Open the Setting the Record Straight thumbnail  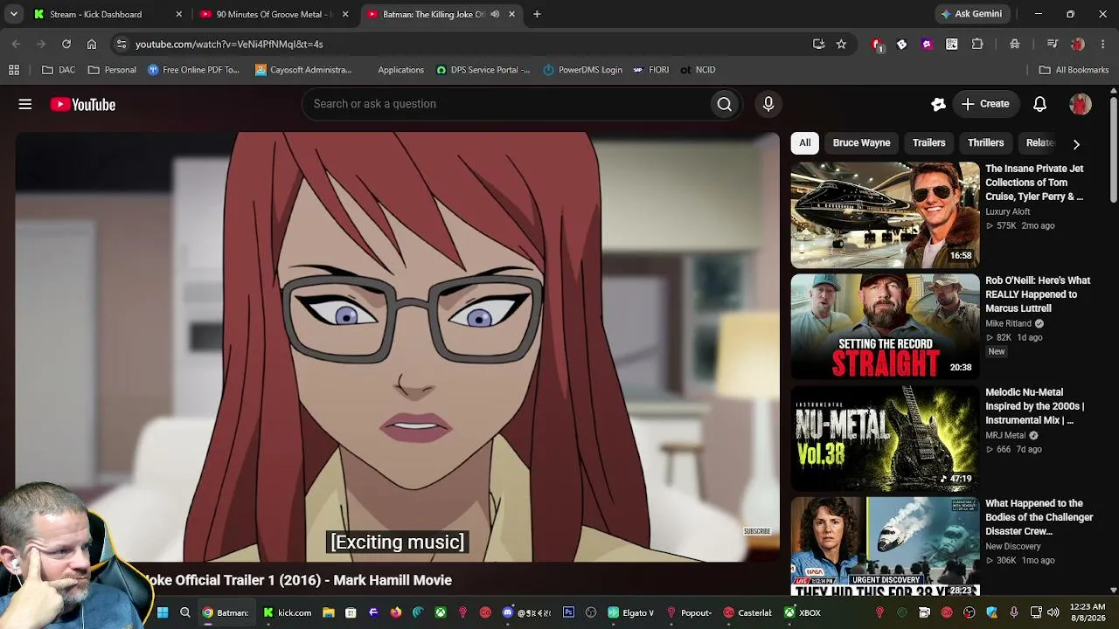click(x=886, y=327)
